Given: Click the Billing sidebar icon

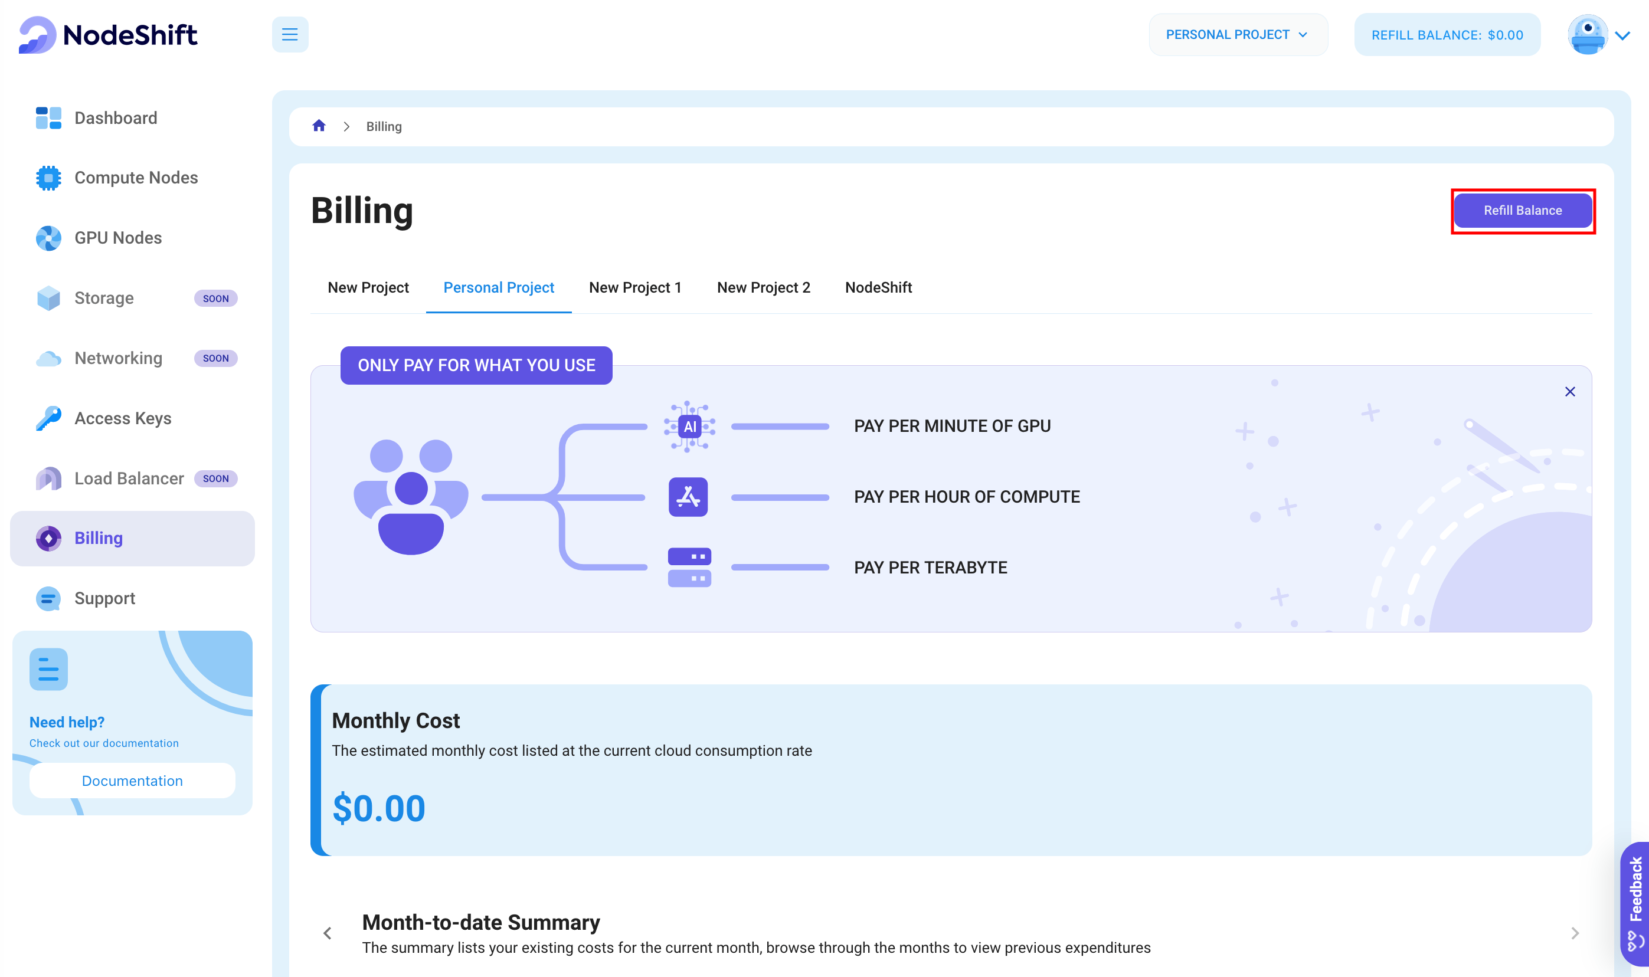Looking at the screenshot, I should tap(47, 537).
